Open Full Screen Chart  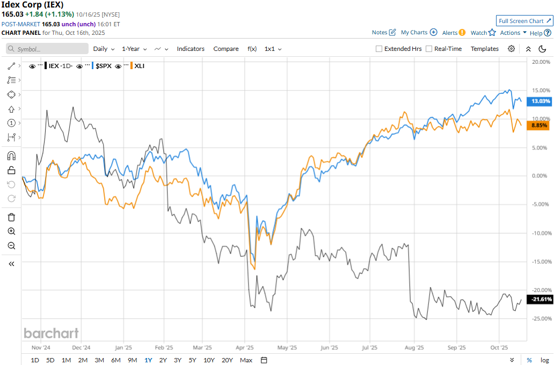[524, 21]
